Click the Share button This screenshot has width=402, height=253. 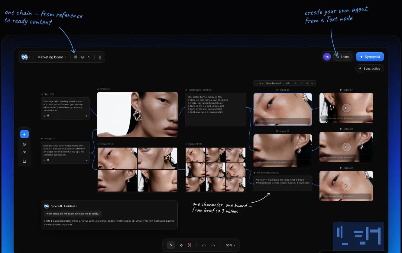tap(342, 57)
